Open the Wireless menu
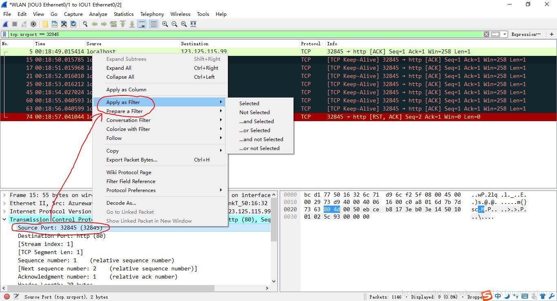Viewport: 557px width, 301px height. [x=180, y=14]
